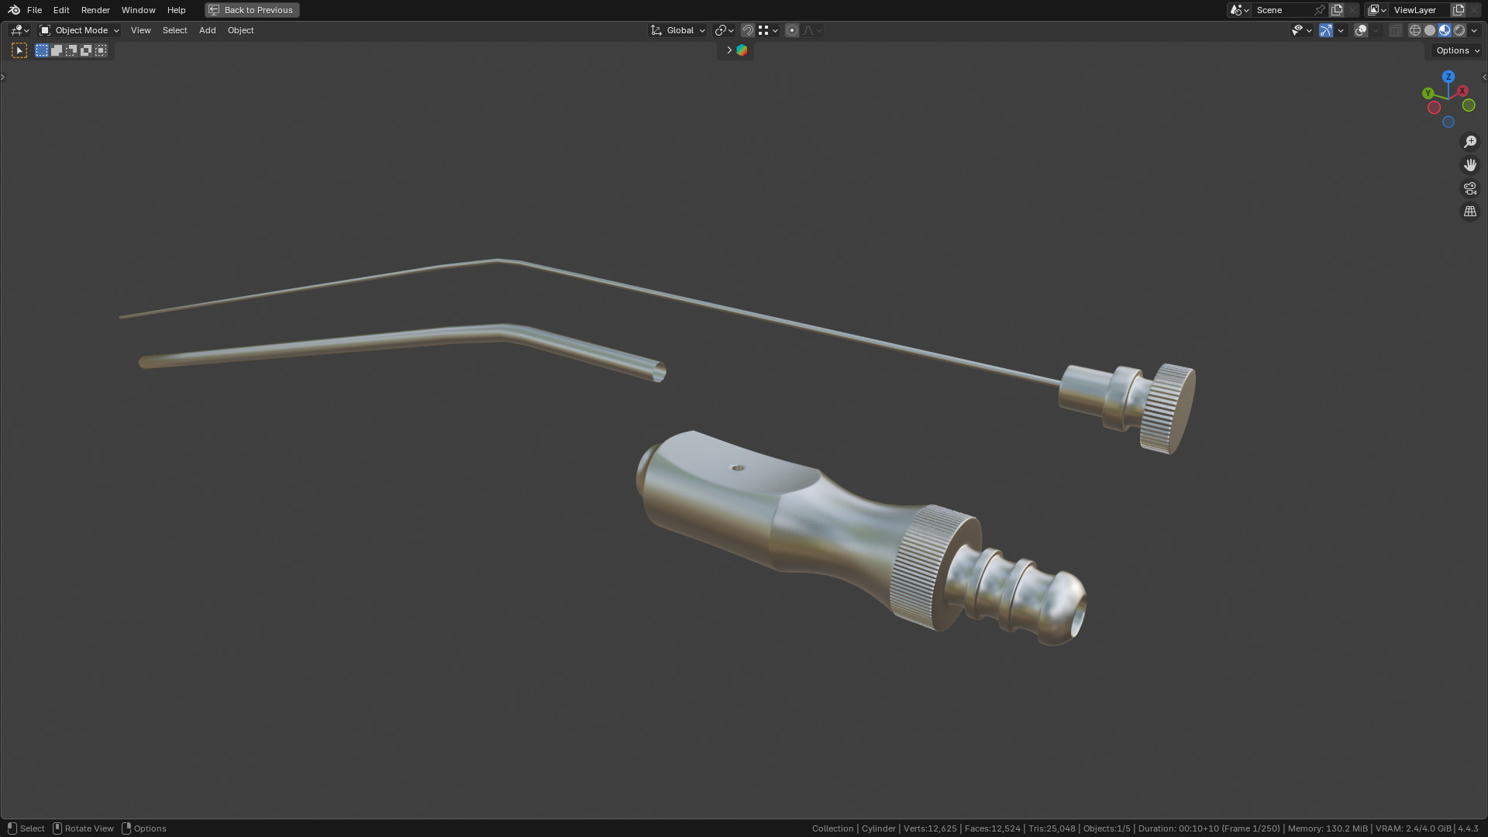Open the pivot point dropdown
The image size is (1488, 837).
[725, 30]
